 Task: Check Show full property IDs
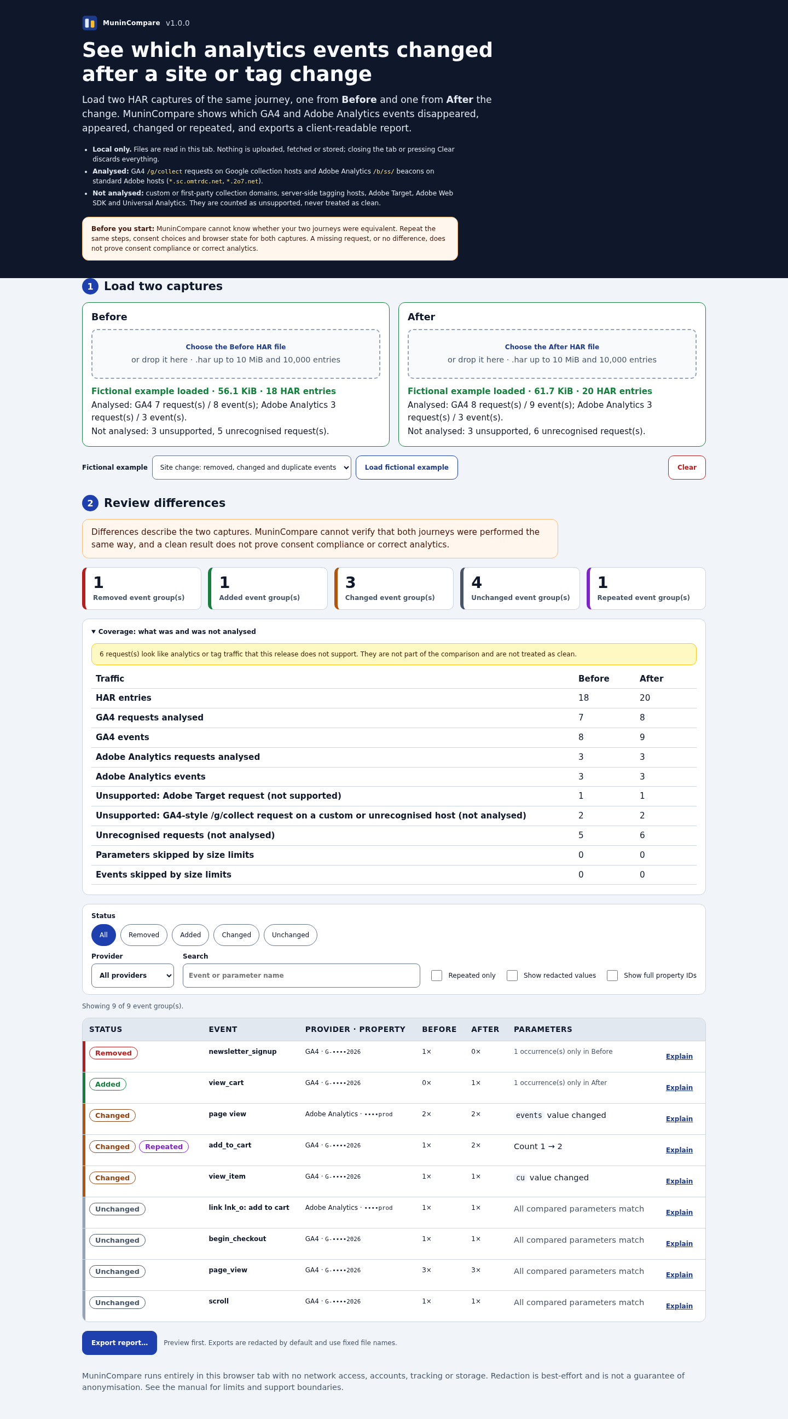[x=612, y=976]
